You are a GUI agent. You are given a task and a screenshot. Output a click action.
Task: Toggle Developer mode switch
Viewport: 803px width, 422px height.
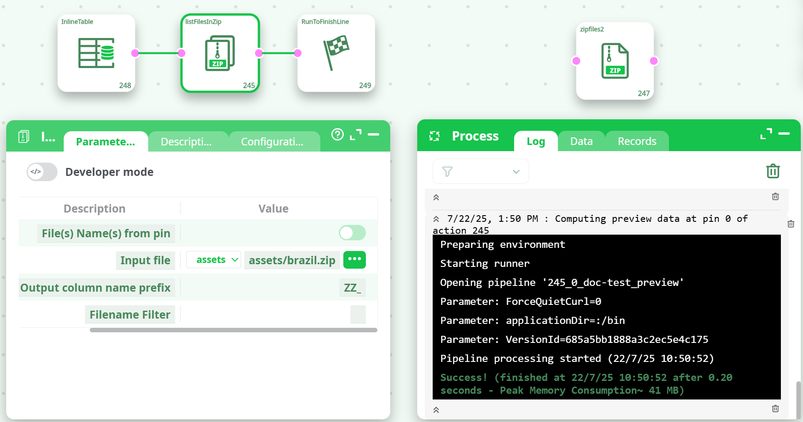[42, 172]
